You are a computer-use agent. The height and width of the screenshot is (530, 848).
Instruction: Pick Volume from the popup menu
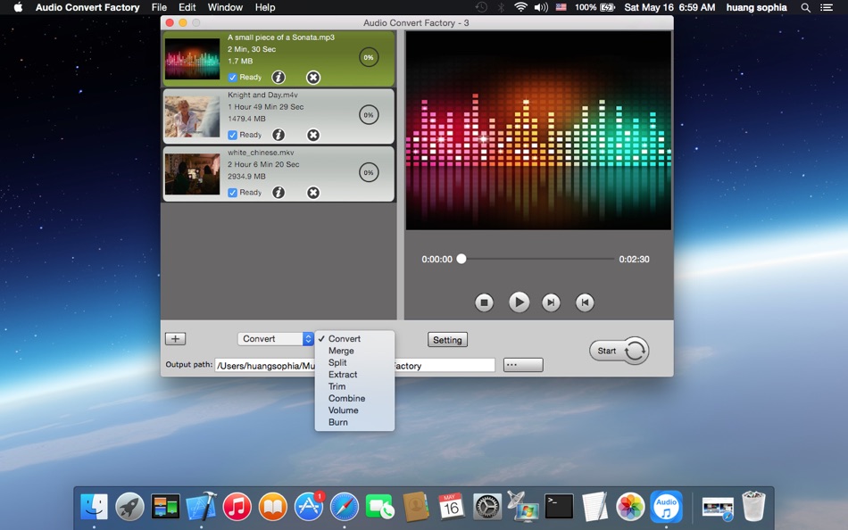(x=354, y=410)
